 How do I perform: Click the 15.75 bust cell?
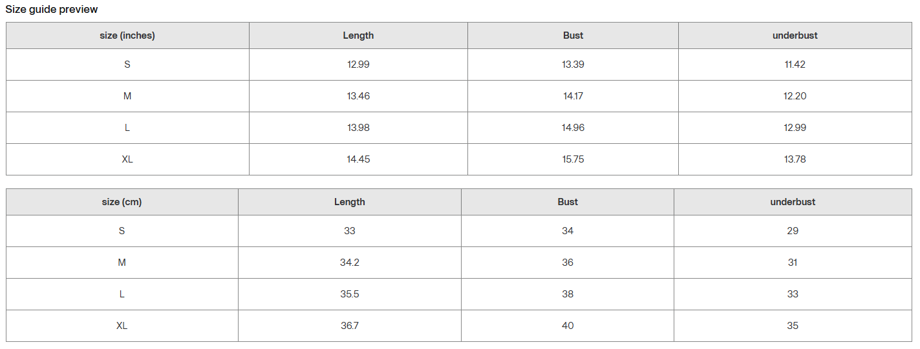click(573, 159)
